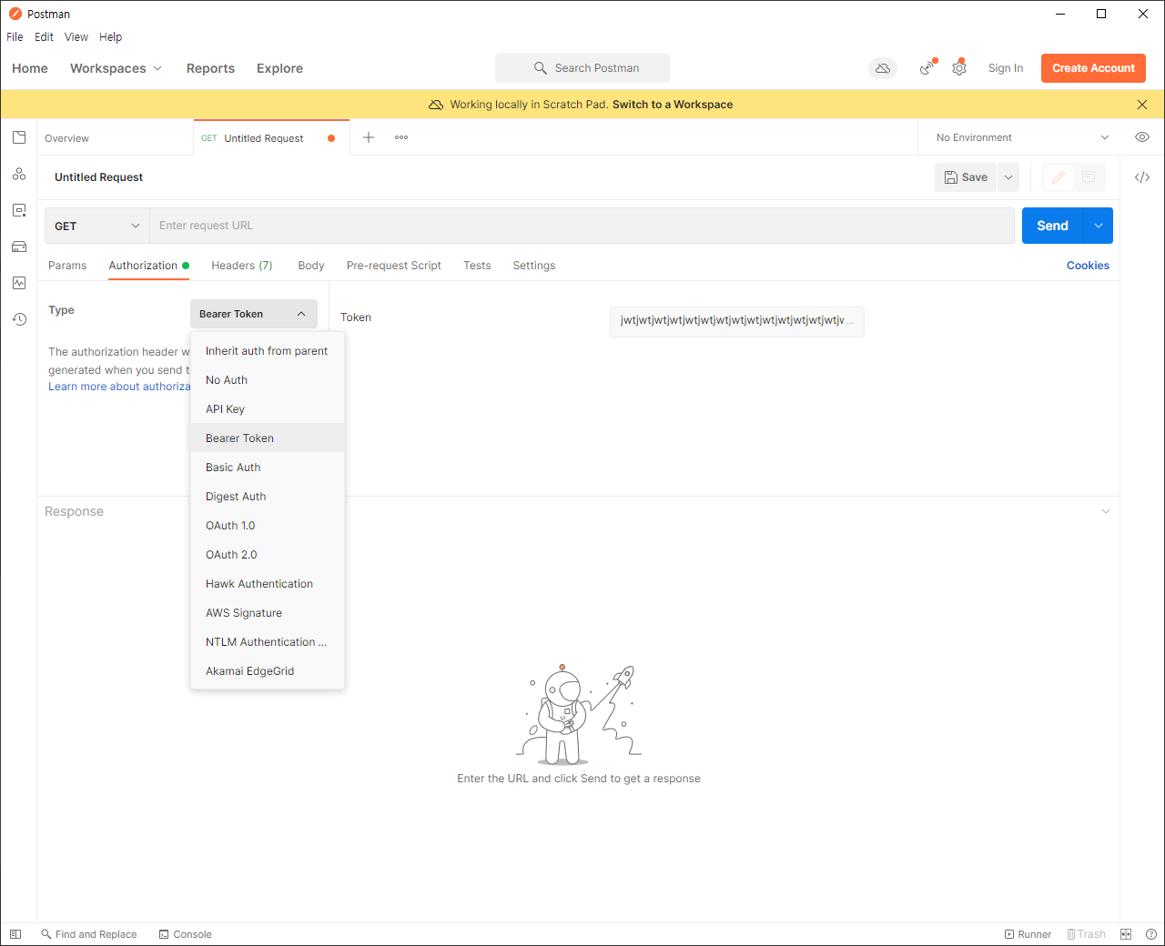
Task: Choose OAuth 2.0 option
Action: tap(268, 555)
